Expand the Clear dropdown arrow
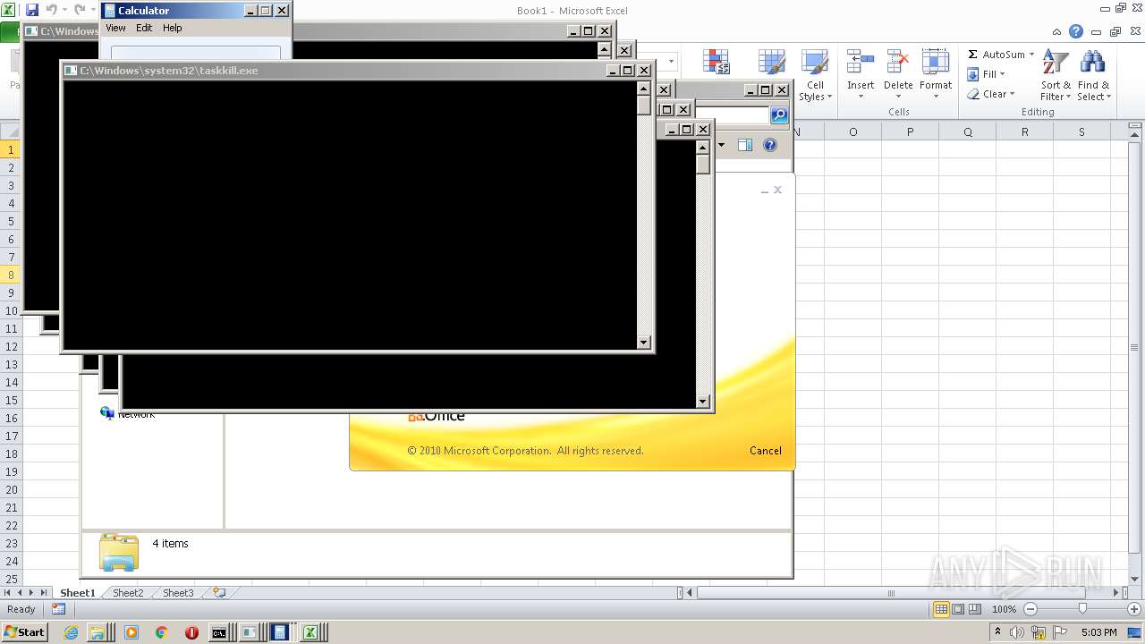This screenshot has height=644, width=1145. pos(1012,94)
